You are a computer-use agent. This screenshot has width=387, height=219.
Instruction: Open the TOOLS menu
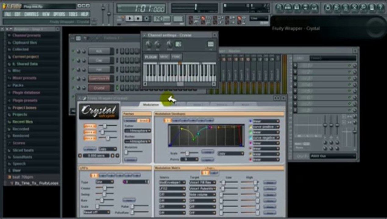click(73, 14)
